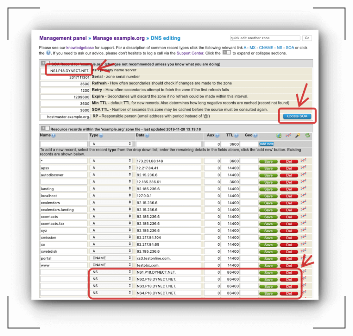Click the help icon next to Geo

pos(255,135)
